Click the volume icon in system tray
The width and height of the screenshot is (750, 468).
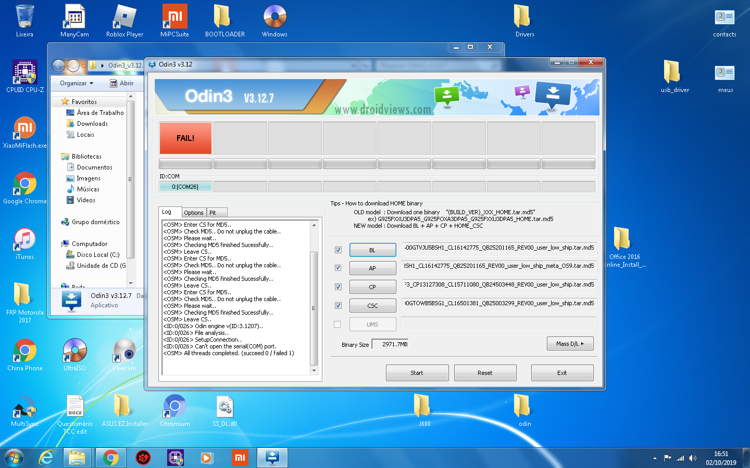pyautogui.click(x=693, y=458)
